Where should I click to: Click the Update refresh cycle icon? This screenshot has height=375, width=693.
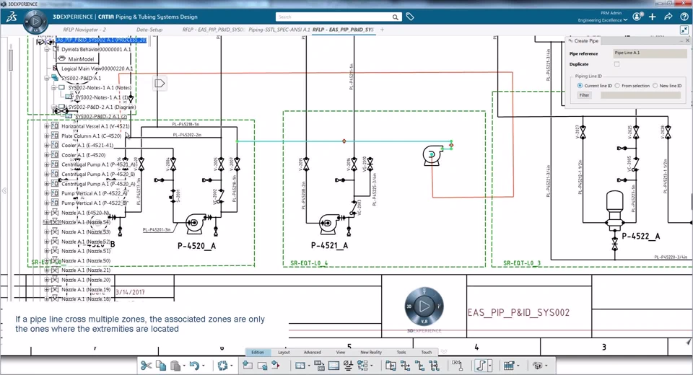pos(222,366)
